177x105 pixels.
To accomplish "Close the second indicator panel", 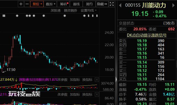I will point(97,95).
